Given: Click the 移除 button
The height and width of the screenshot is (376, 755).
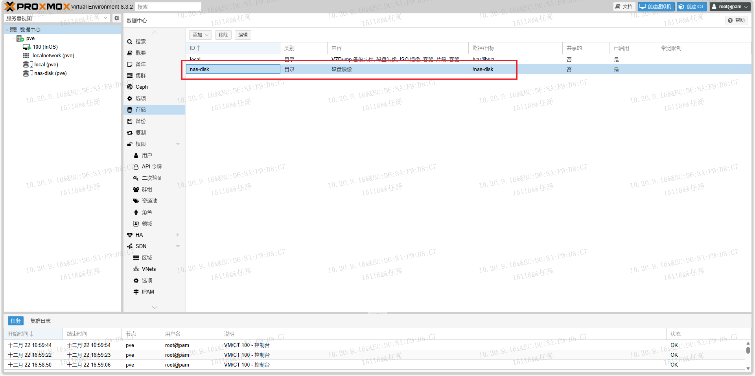Looking at the screenshot, I should tap(223, 35).
